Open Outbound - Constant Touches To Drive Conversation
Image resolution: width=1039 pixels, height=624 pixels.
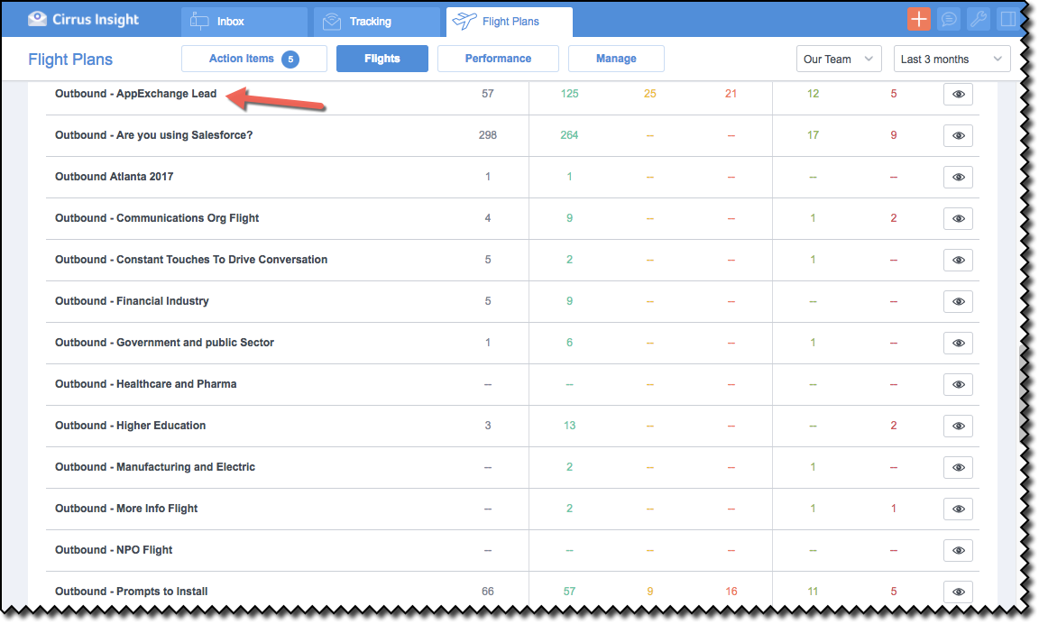(x=191, y=260)
